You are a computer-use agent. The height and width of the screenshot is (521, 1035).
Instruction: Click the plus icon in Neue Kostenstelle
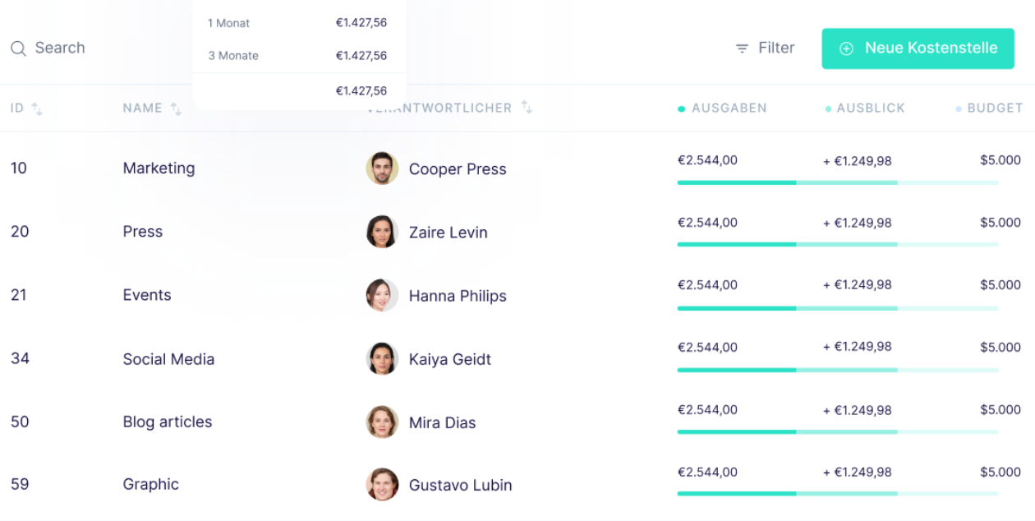(846, 48)
